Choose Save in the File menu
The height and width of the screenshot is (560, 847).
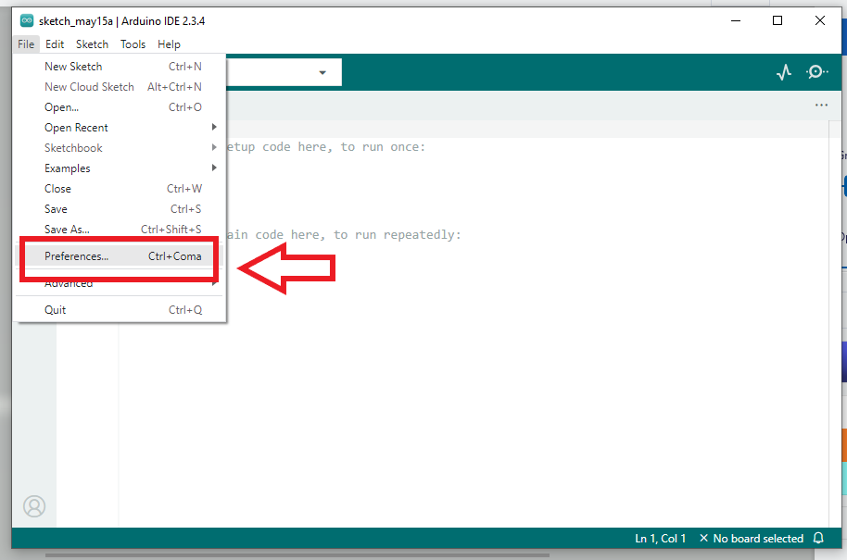pyautogui.click(x=119, y=209)
